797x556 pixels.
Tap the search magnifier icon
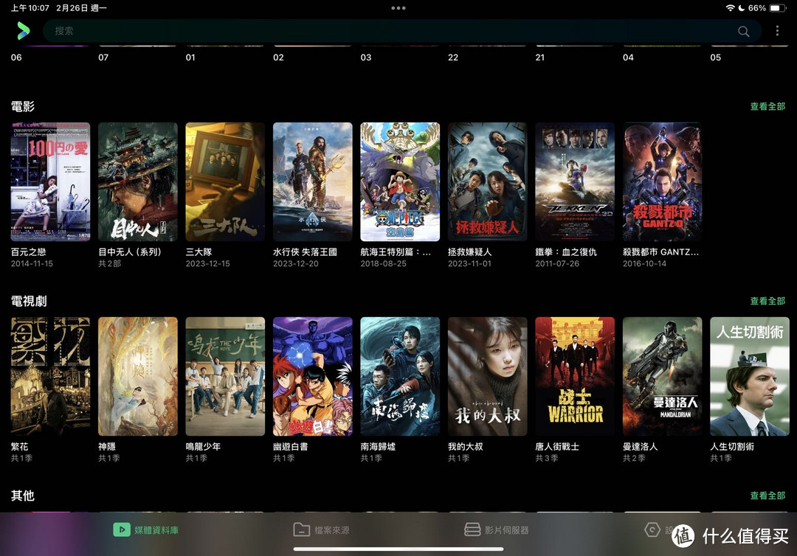point(743,32)
